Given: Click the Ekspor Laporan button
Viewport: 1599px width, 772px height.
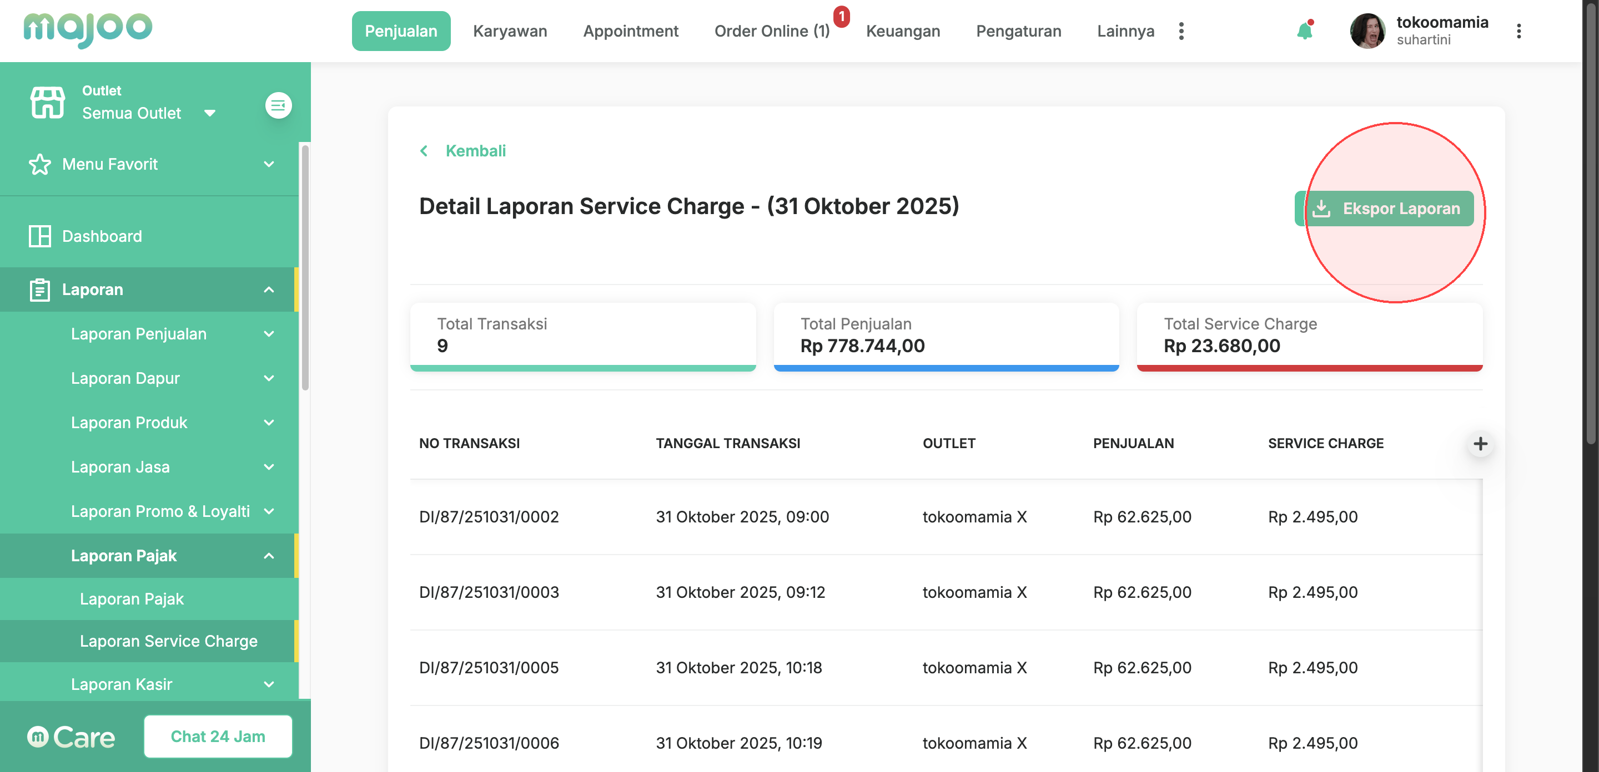Looking at the screenshot, I should tap(1384, 209).
